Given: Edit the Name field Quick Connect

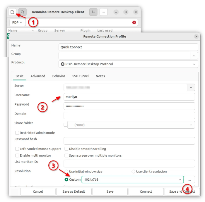Looking at the screenshot, I should click(x=128, y=47).
